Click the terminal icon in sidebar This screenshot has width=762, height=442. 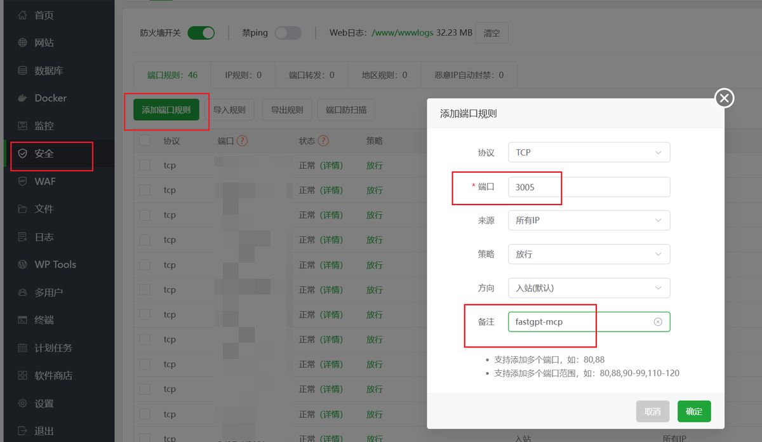coord(23,320)
